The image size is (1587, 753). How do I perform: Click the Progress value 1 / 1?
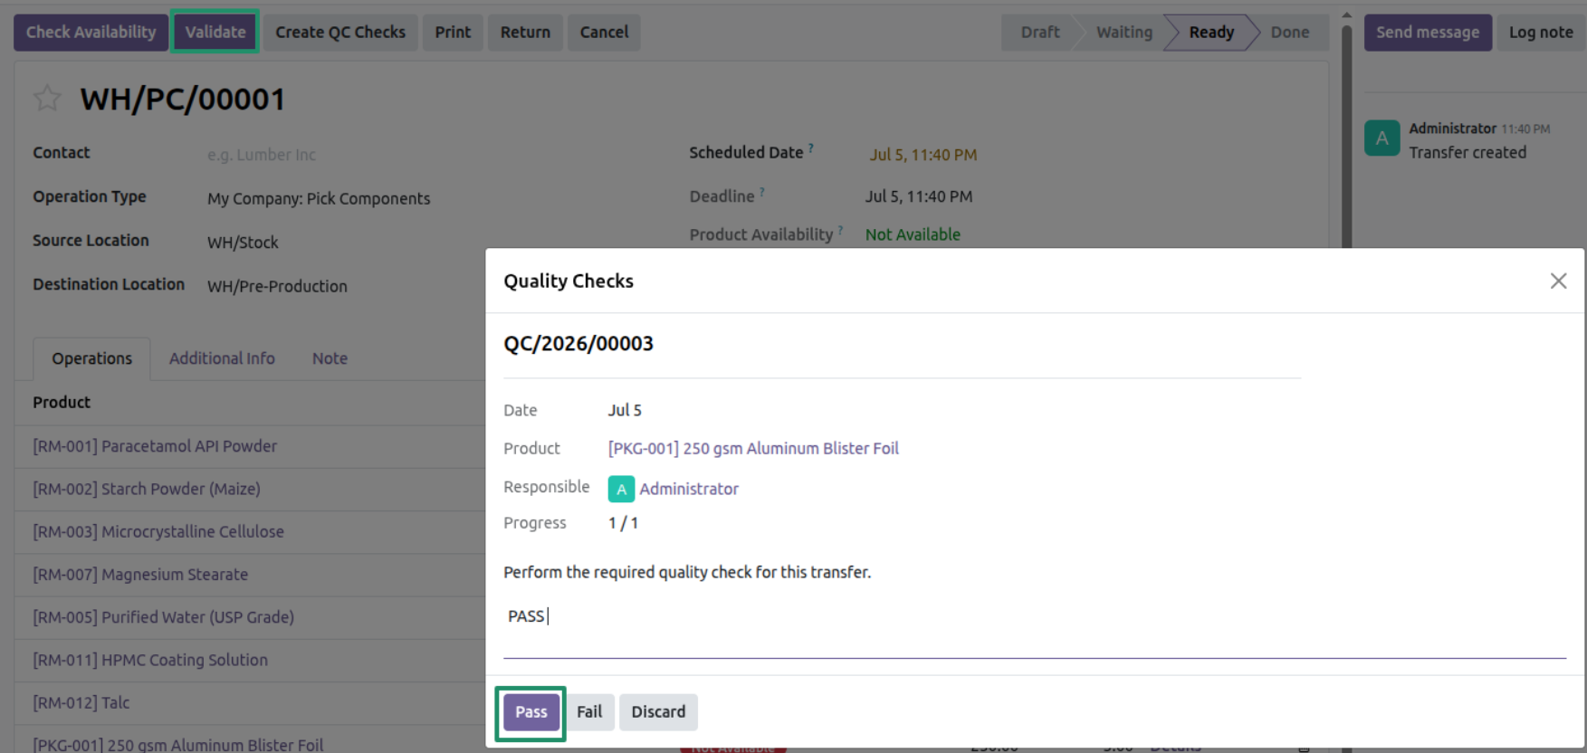[x=623, y=523]
